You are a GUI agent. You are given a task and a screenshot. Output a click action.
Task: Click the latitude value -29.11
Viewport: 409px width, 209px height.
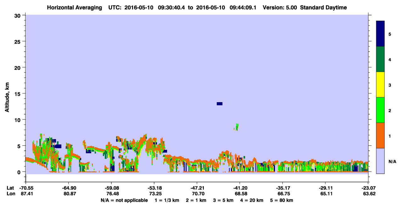click(x=325, y=188)
